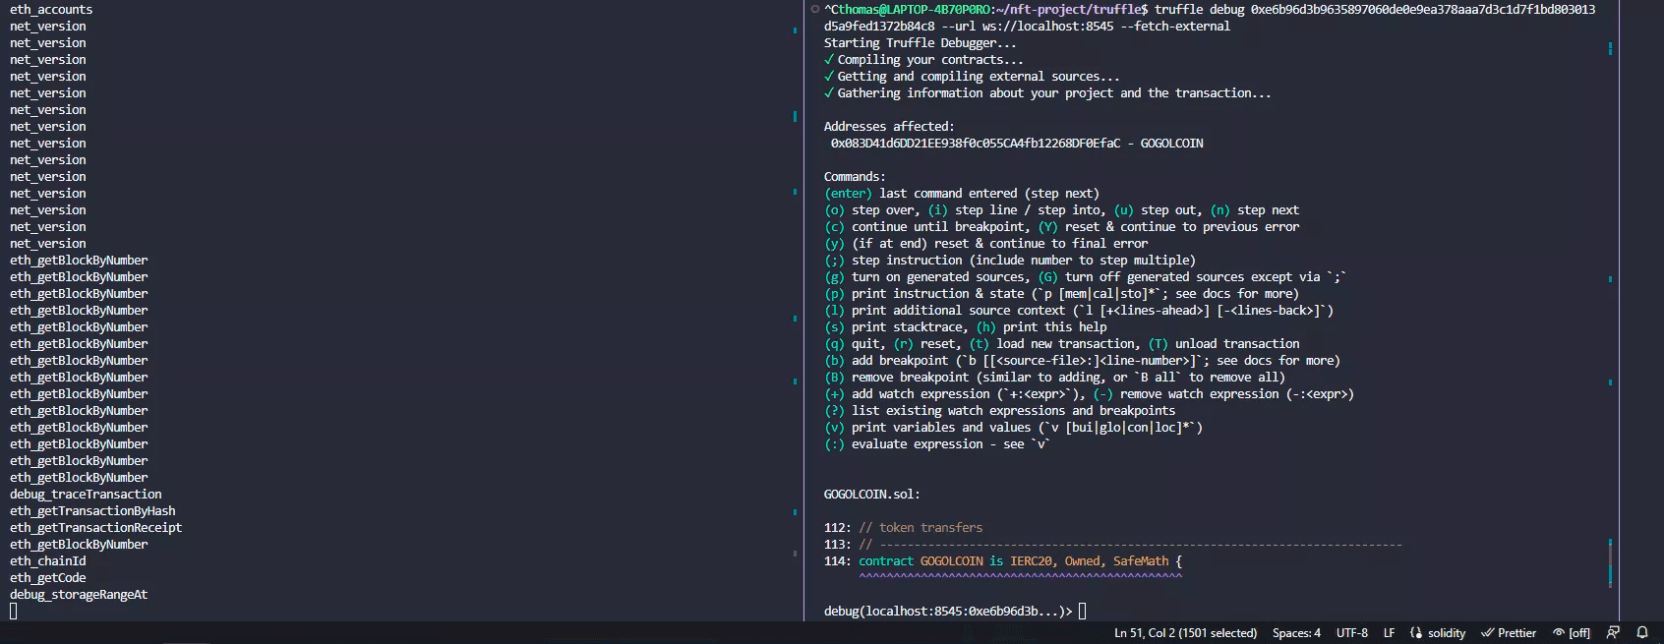Click the '(enter) last command entered' line
This screenshot has width=1664, height=644.
point(962,194)
